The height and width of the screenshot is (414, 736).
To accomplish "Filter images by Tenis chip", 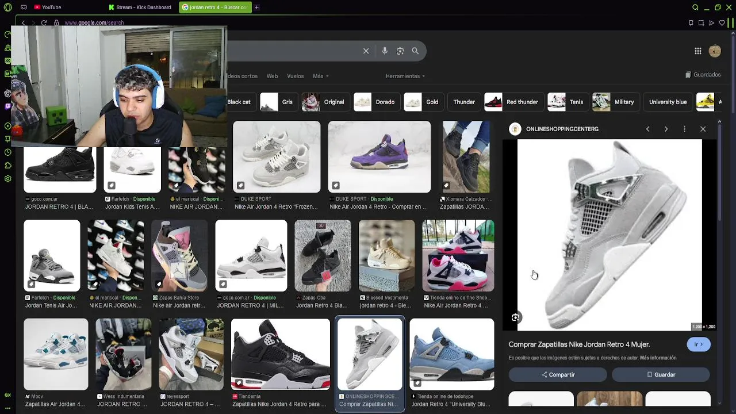I will point(568,102).
